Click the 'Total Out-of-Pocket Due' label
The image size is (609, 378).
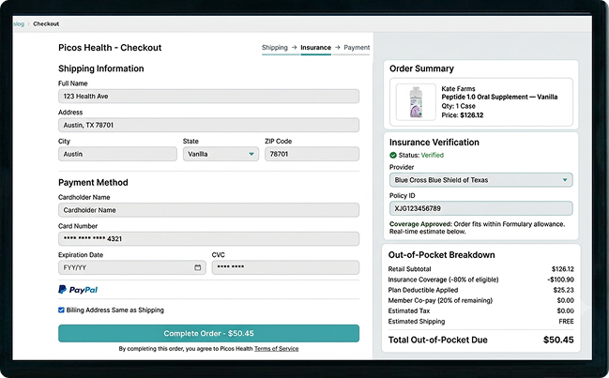pyautogui.click(x=437, y=340)
